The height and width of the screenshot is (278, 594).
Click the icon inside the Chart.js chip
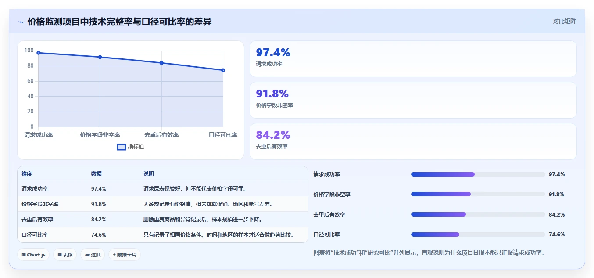(24, 255)
